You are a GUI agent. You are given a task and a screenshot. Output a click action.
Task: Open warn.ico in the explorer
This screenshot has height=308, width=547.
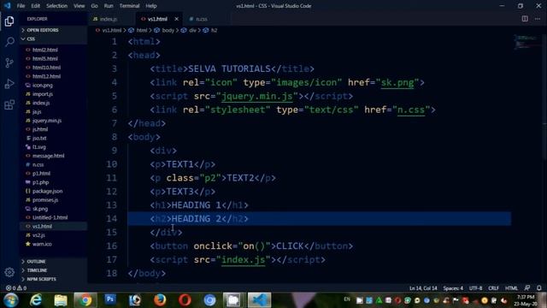tap(42, 244)
